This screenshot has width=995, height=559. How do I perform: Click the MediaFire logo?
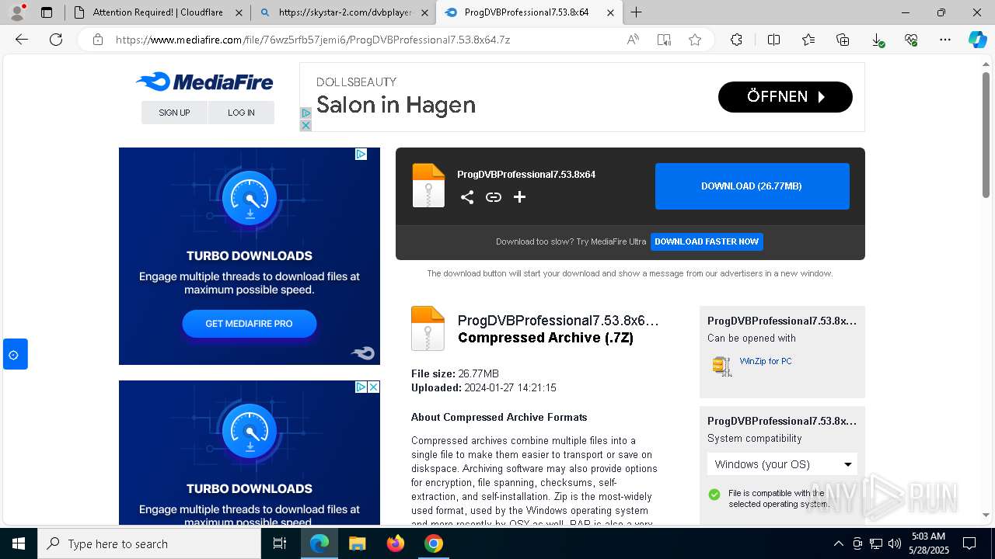[x=204, y=82]
